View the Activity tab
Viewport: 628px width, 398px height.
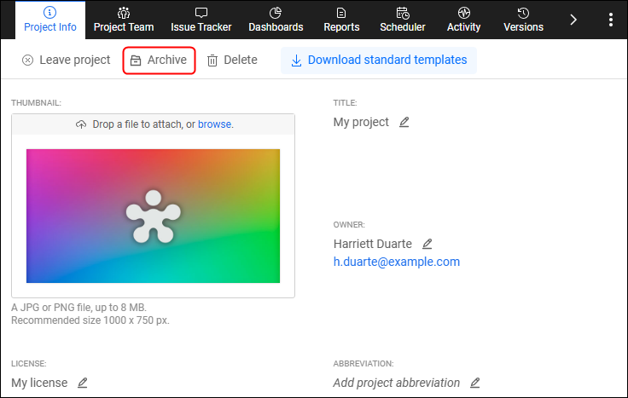coord(464,20)
